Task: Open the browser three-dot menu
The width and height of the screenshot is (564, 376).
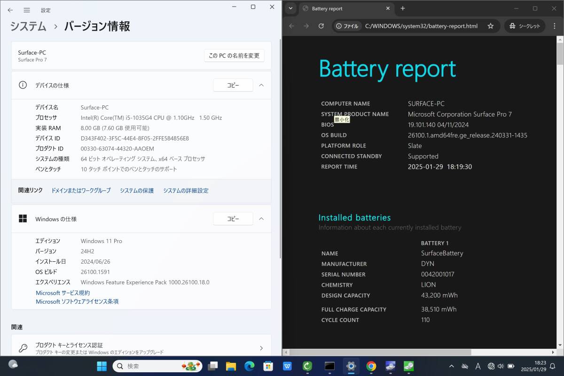Action: pyautogui.click(x=554, y=26)
